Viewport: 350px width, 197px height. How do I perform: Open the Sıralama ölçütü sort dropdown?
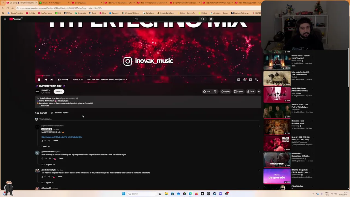[60, 113]
